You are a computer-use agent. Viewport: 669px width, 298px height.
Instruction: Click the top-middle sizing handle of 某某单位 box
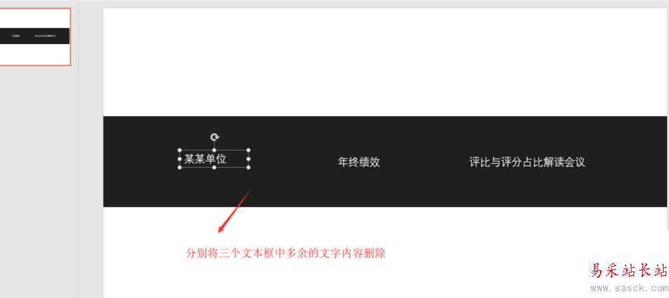coord(214,150)
